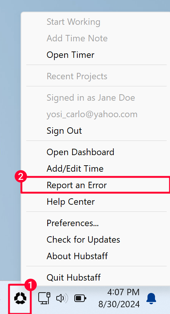This screenshot has height=314, width=170.
Task: Choose Sign Out in the menu
Action: [64, 131]
